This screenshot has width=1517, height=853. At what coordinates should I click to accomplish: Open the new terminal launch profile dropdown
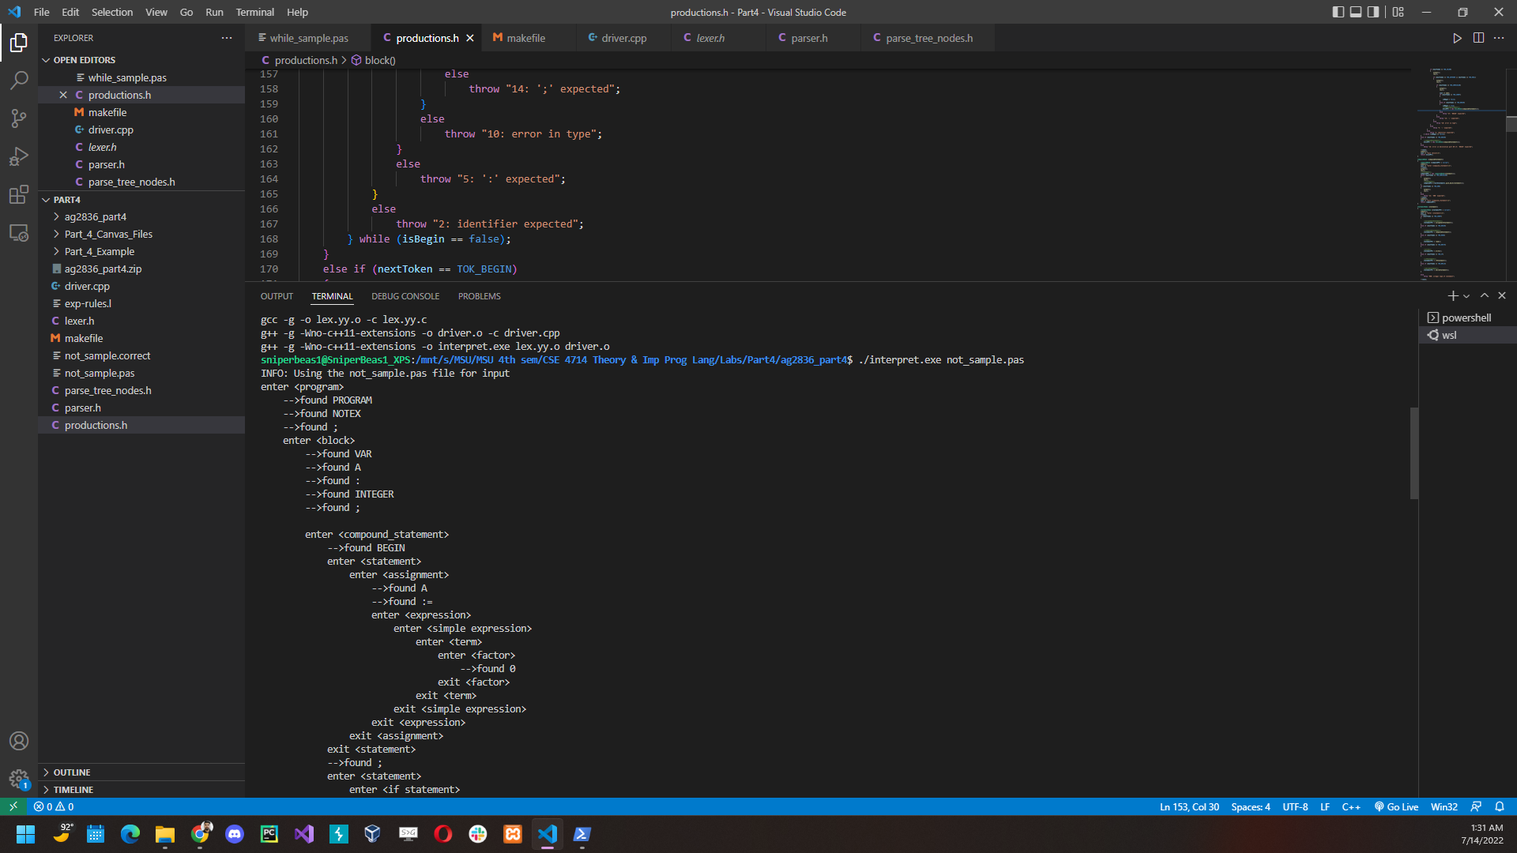click(x=1467, y=296)
